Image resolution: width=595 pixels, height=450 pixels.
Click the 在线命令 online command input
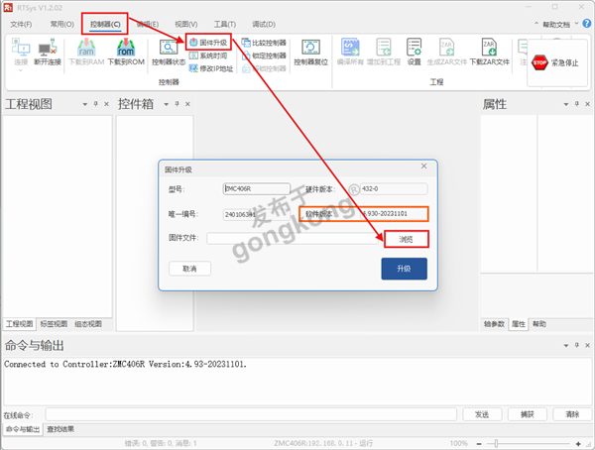(x=251, y=414)
